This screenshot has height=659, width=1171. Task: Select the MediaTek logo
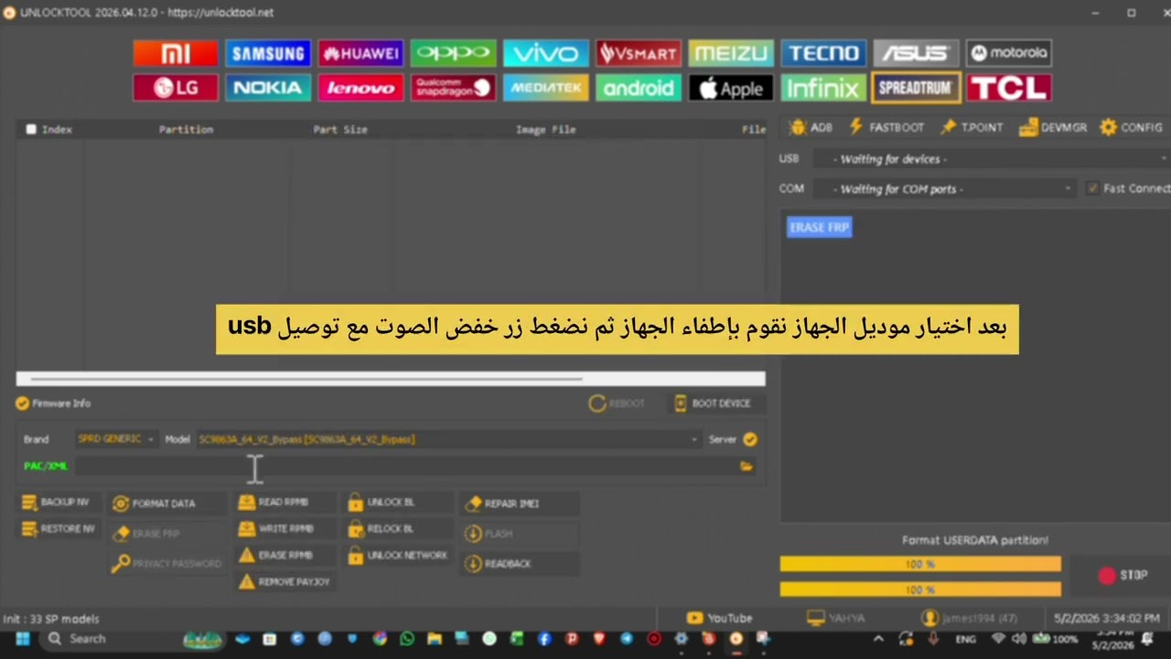pos(545,88)
